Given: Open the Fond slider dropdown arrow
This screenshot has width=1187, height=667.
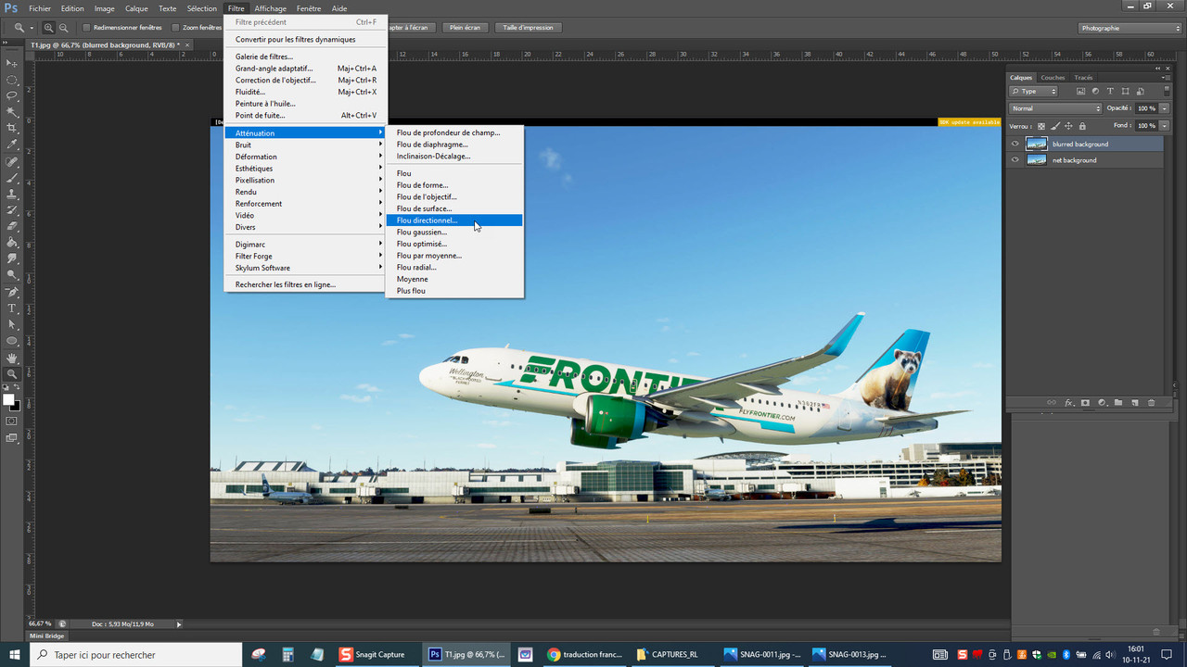Looking at the screenshot, I should click(x=1165, y=126).
